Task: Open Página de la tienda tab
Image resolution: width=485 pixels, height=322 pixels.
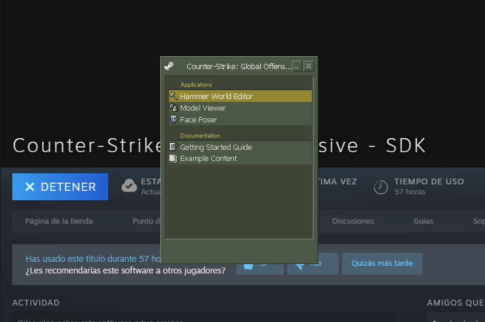Action: coord(59,221)
